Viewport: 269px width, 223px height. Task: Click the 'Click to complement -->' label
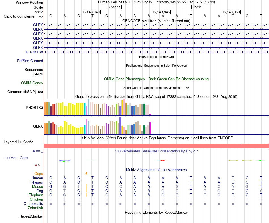click(23, 16)
